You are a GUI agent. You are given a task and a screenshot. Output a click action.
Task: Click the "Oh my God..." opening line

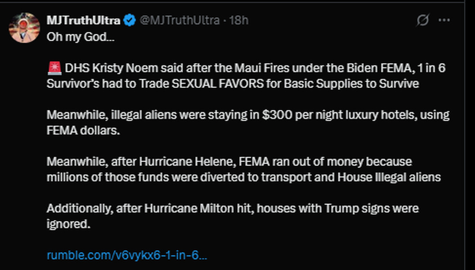pyautogui.click(x=81, y=37)
